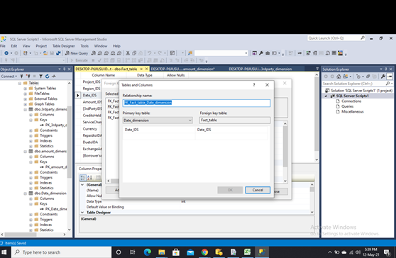396x258 pixels.
Task: Switch to the amount_dimension tab
Action: tap(182, 69)
